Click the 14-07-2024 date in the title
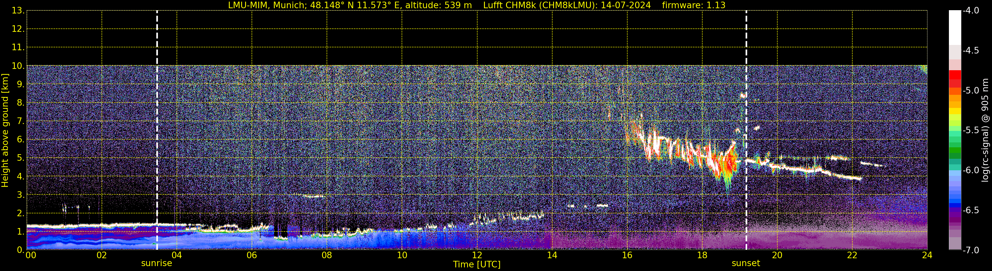992x271 pixels. (626, 5)
